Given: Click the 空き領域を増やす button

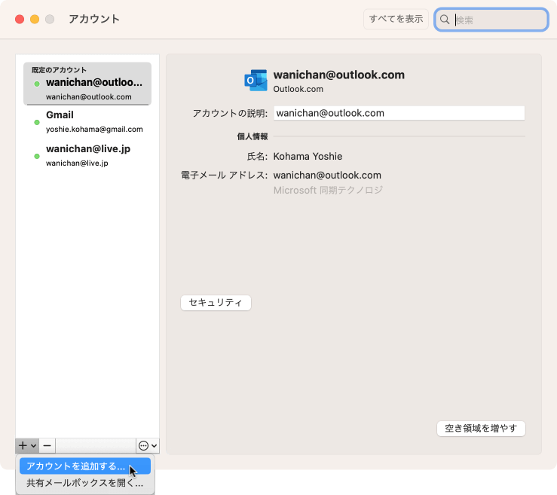Looking at the screenshot, I should (481, 428).
